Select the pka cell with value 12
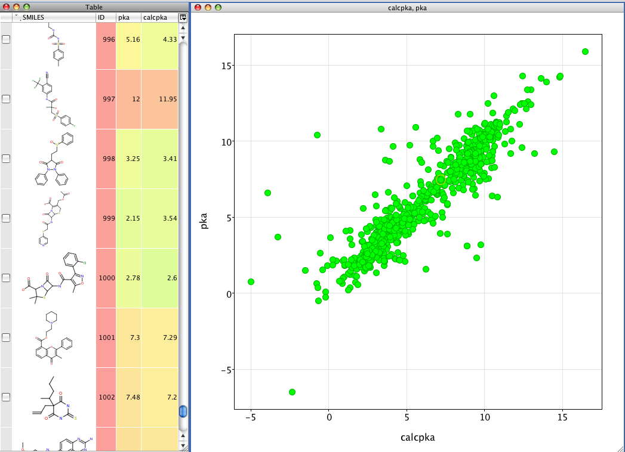 [x=129, y=99]
